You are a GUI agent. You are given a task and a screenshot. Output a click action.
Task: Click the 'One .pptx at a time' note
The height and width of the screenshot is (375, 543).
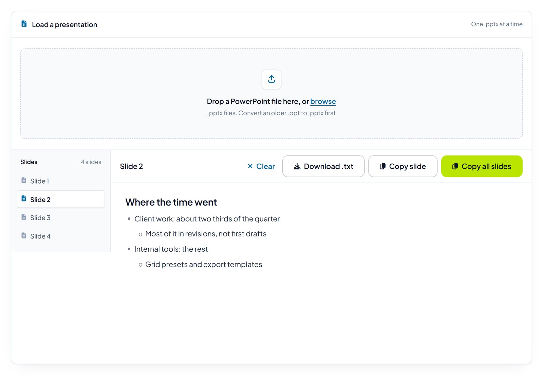pyautogui.click(x=497, y=24)
